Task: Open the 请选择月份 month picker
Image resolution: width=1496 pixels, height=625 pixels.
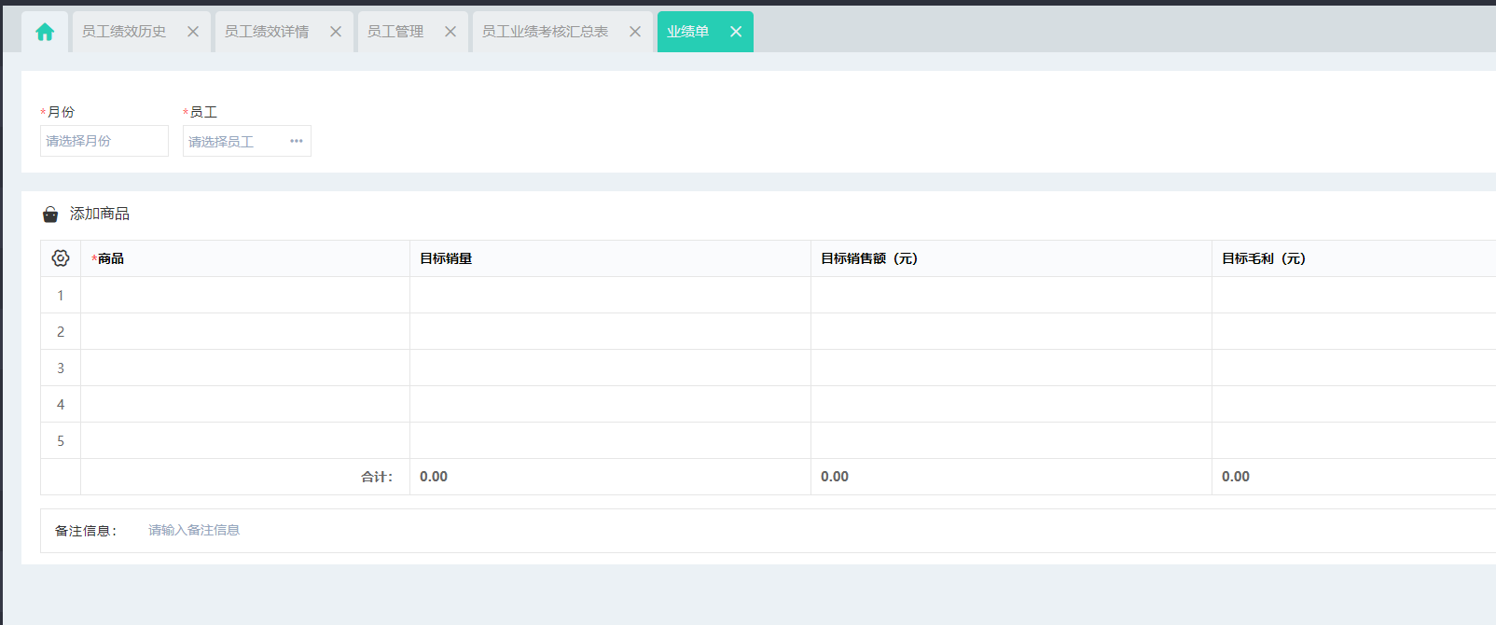Action: (104, 141)
